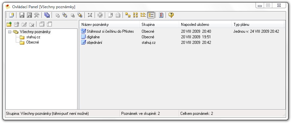Click the delete note page icon
This screenshot has height=124, width=292.
pyautogui.click(x=110, y=15)
